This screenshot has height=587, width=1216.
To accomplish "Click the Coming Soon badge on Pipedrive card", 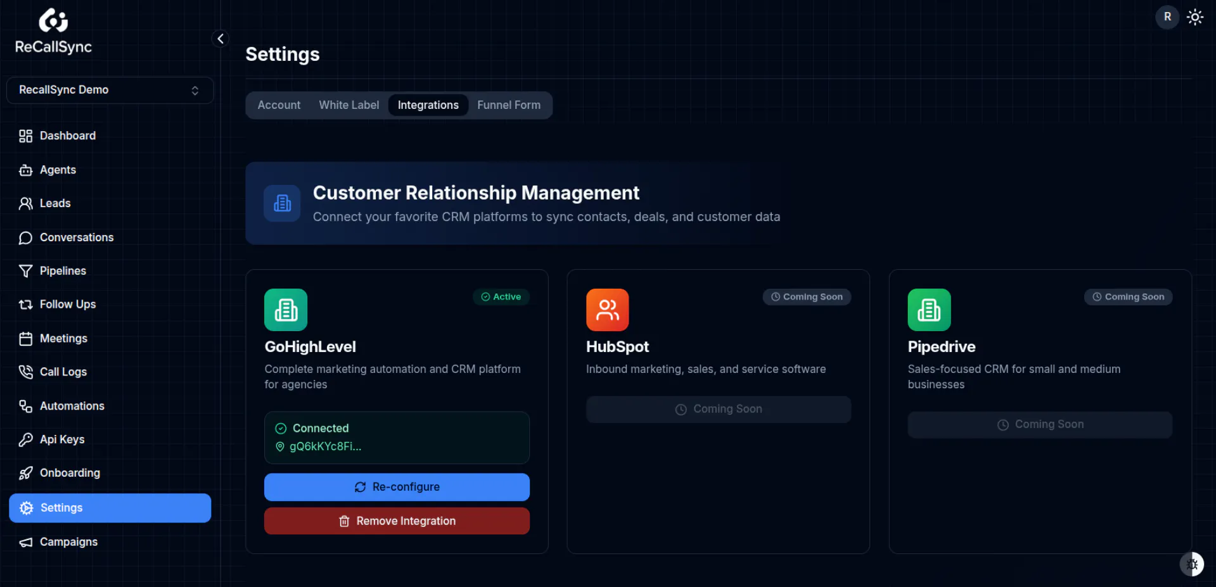I will pyautogui.click(x=1129, y=297).
